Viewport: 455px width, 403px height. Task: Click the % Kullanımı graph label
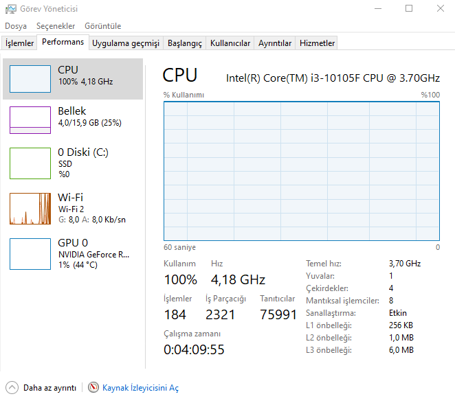click(x=184, y=95)
